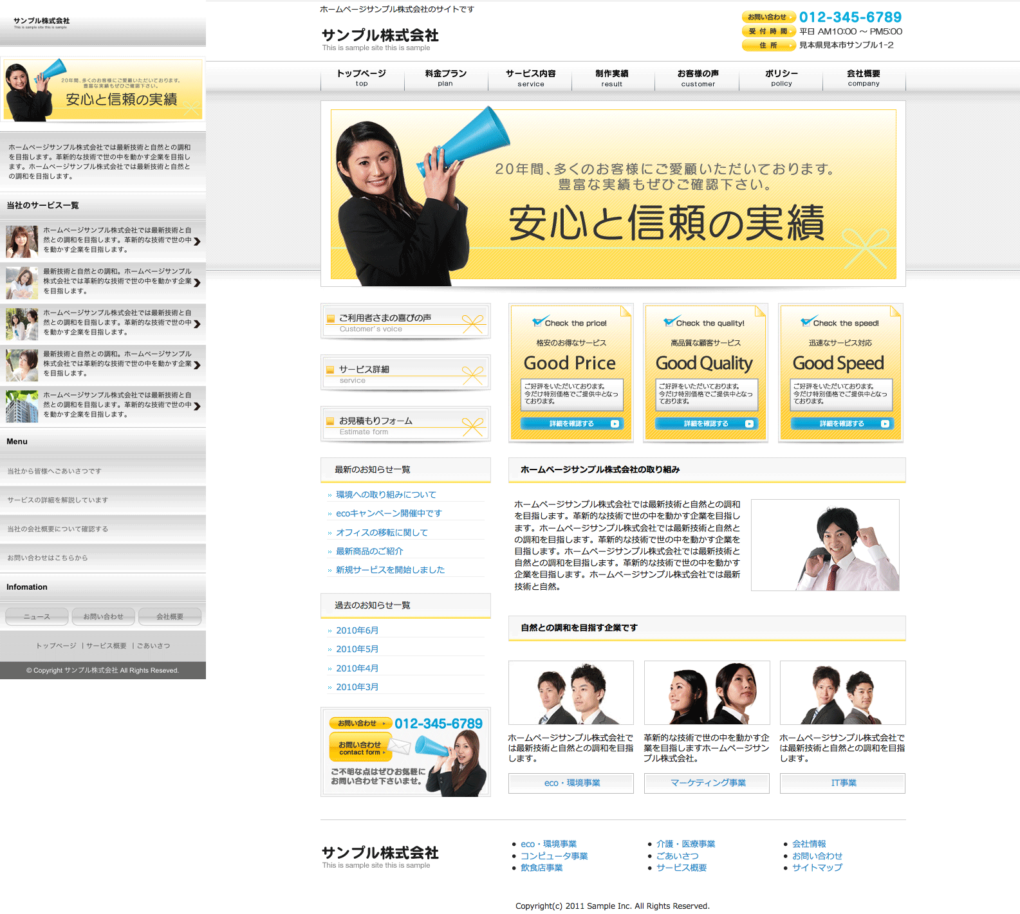
Task: Open the 2010年6月 archive link
Action: (x=357, y=630)
